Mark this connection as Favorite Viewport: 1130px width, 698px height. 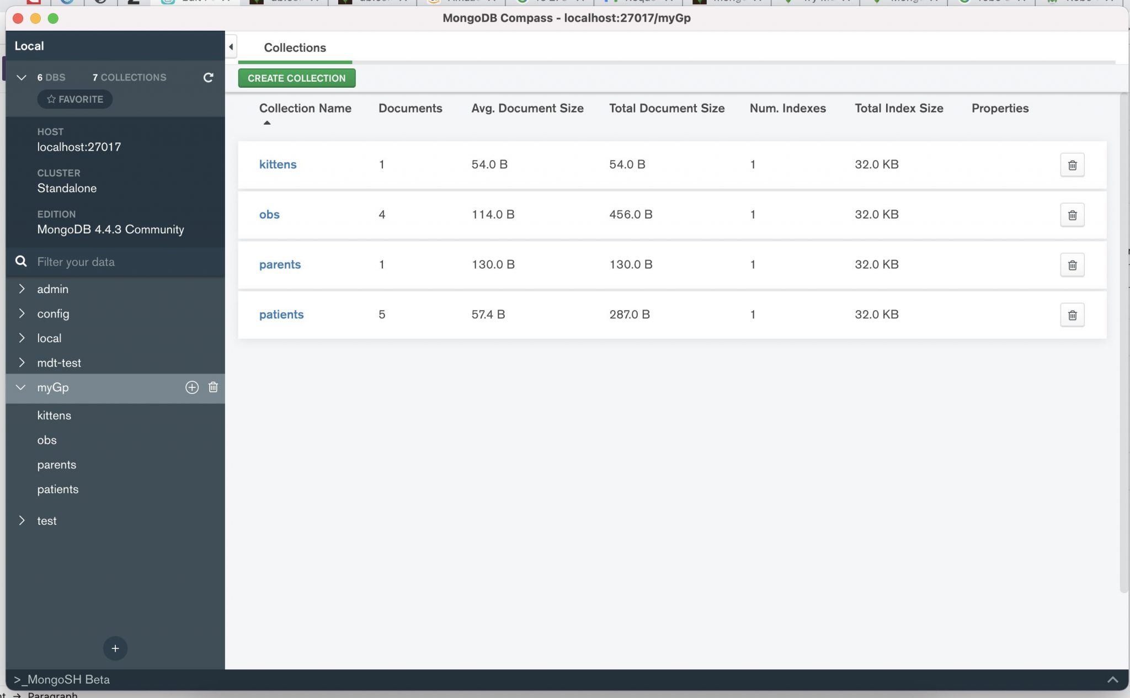(x=74, y=99)
